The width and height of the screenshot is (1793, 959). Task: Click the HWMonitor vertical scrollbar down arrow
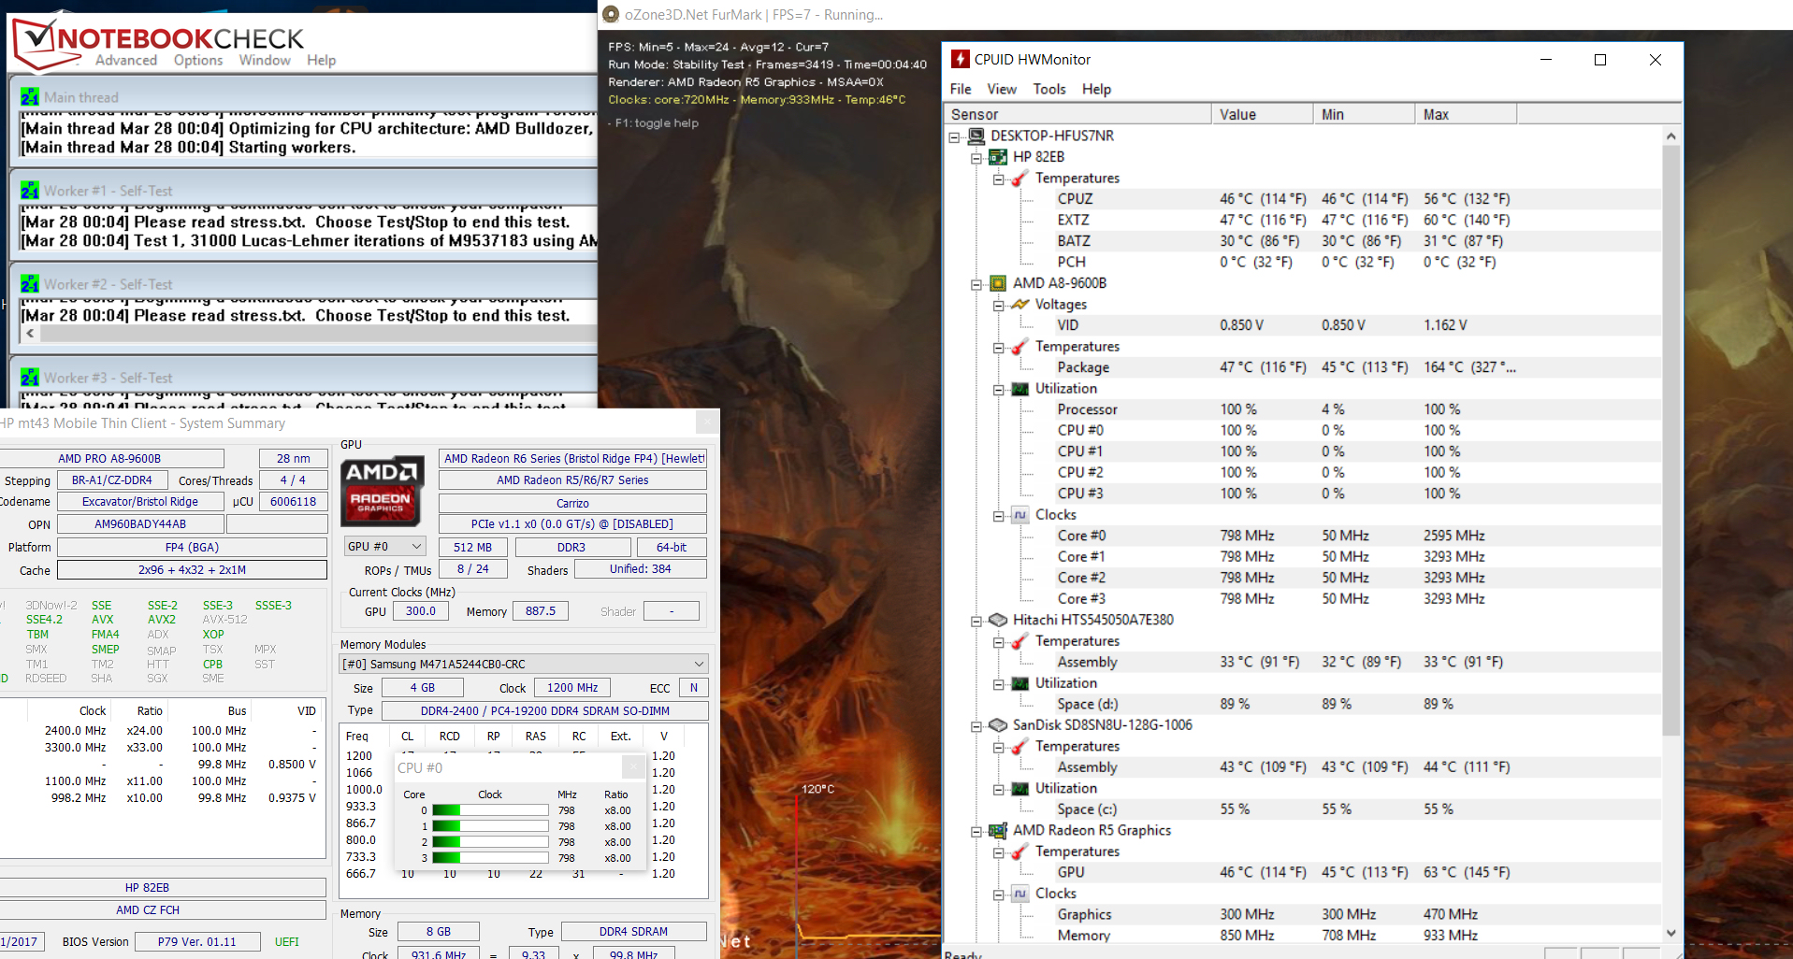tap(1671, 932)
